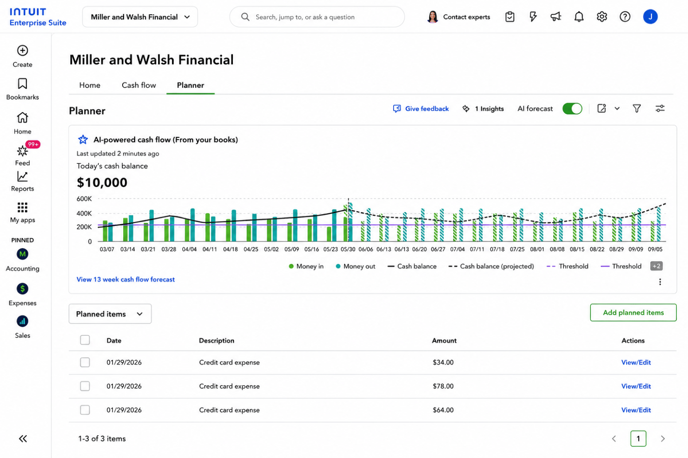Toggle Cash balance (projected) legend series
This screenshot has width=688, height=458.
491,266
